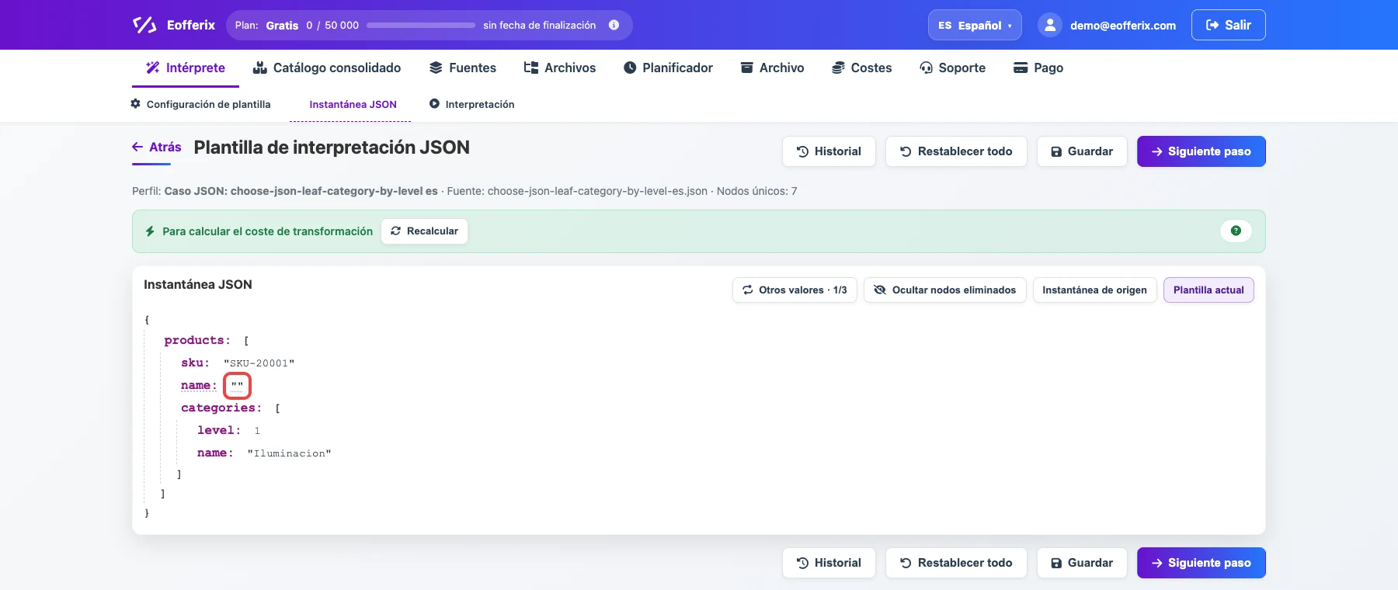The height and width of the screenshot is (590, 1398).
Task: Open the Fuentes section
Action: point(463,68)
